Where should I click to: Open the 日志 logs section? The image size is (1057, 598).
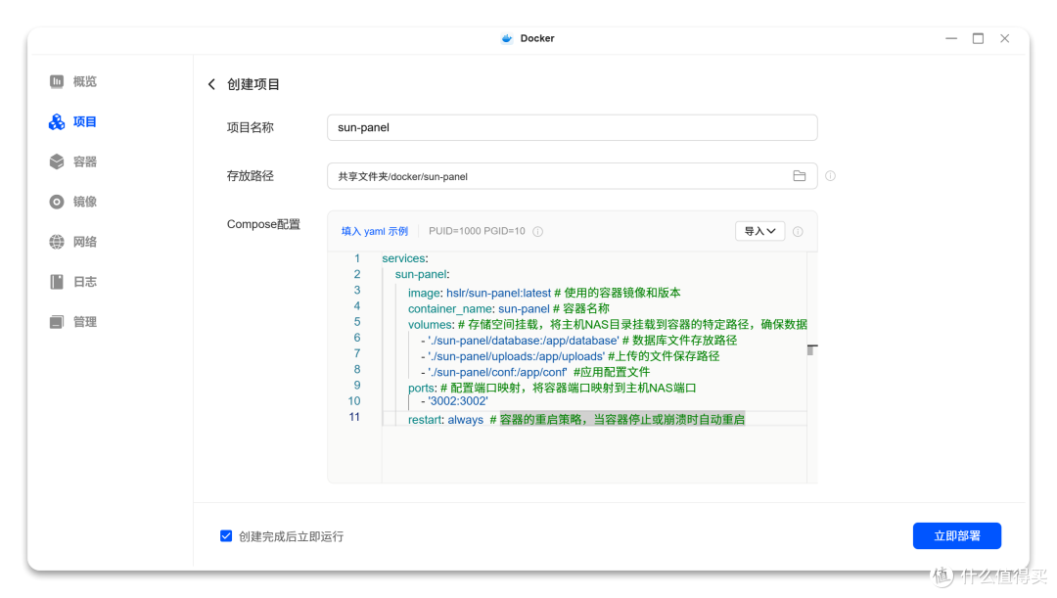[x=72, y=282]
